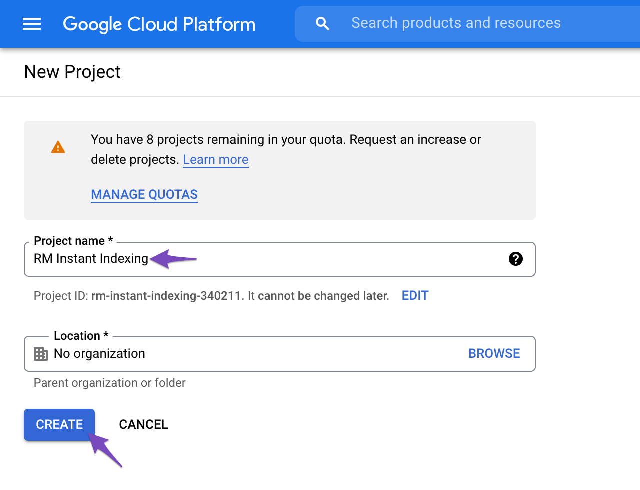The image size is (640, 490).
Task: Click the New Project page heading
Action: (72, 72)
